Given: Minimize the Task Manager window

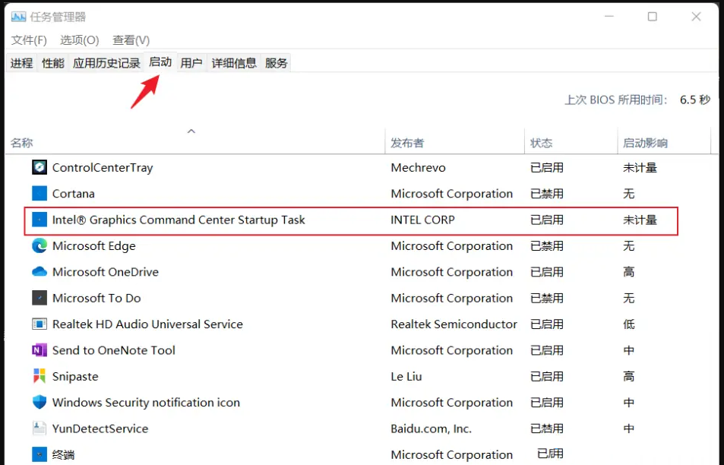Looking at the screenshot, I should coord(609,17).
